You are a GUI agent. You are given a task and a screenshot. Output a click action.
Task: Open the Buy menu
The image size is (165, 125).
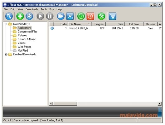(x=51, y=9)
